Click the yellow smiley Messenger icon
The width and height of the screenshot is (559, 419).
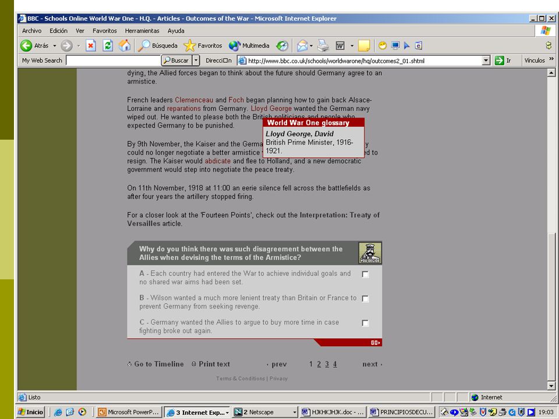(x=383, y=45)
